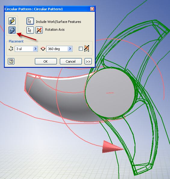Expand the 360 deg angle dropdown arrow

pos(70,49)
